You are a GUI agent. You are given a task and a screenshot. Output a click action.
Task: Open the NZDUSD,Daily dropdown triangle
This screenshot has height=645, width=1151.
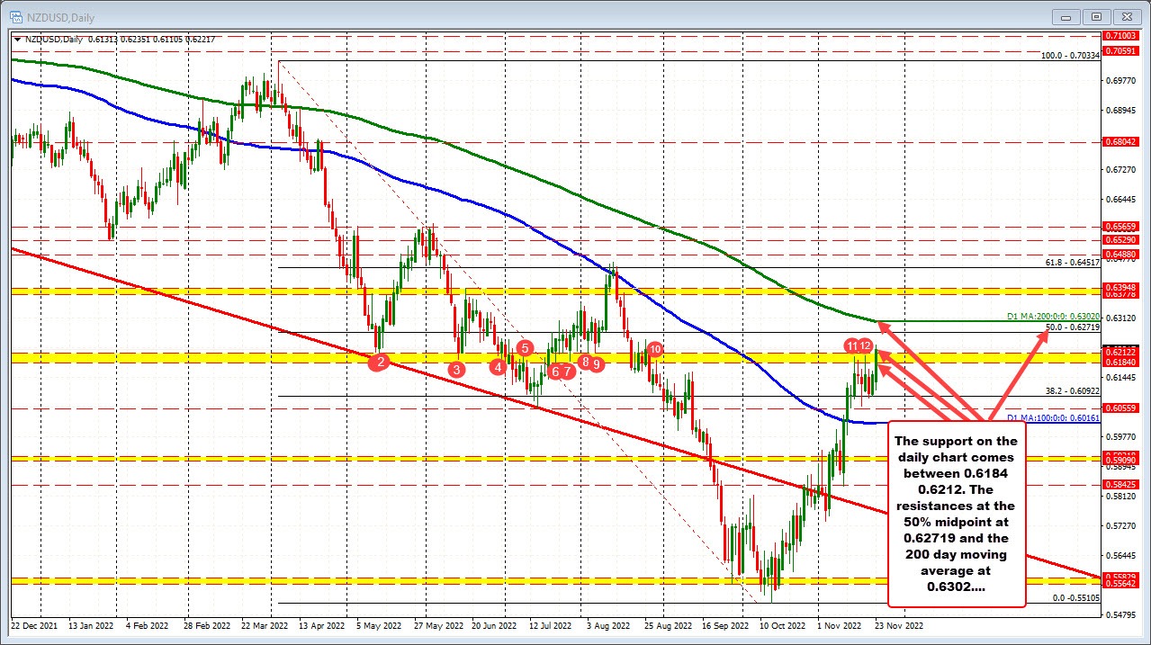(x=15, y=39)
